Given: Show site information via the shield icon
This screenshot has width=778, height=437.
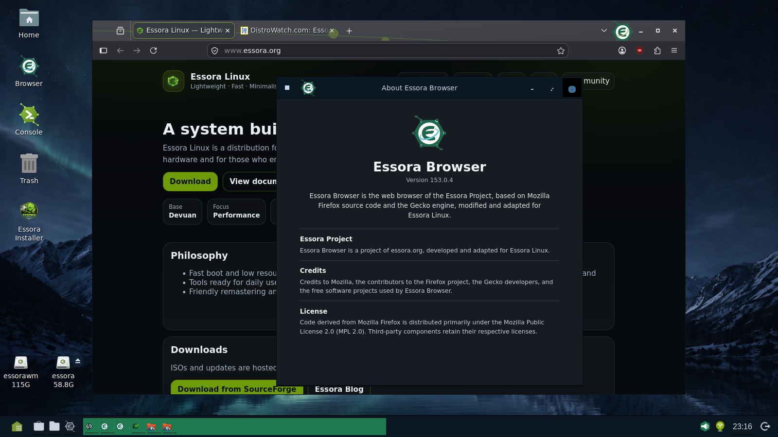Looking at the screenshot, I should tap(215, 50).
